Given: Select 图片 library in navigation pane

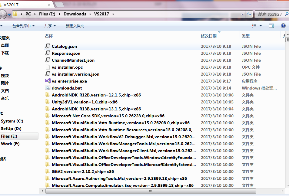Looking at the screenshot, I should pyautogui.click(x=5, y=83).
